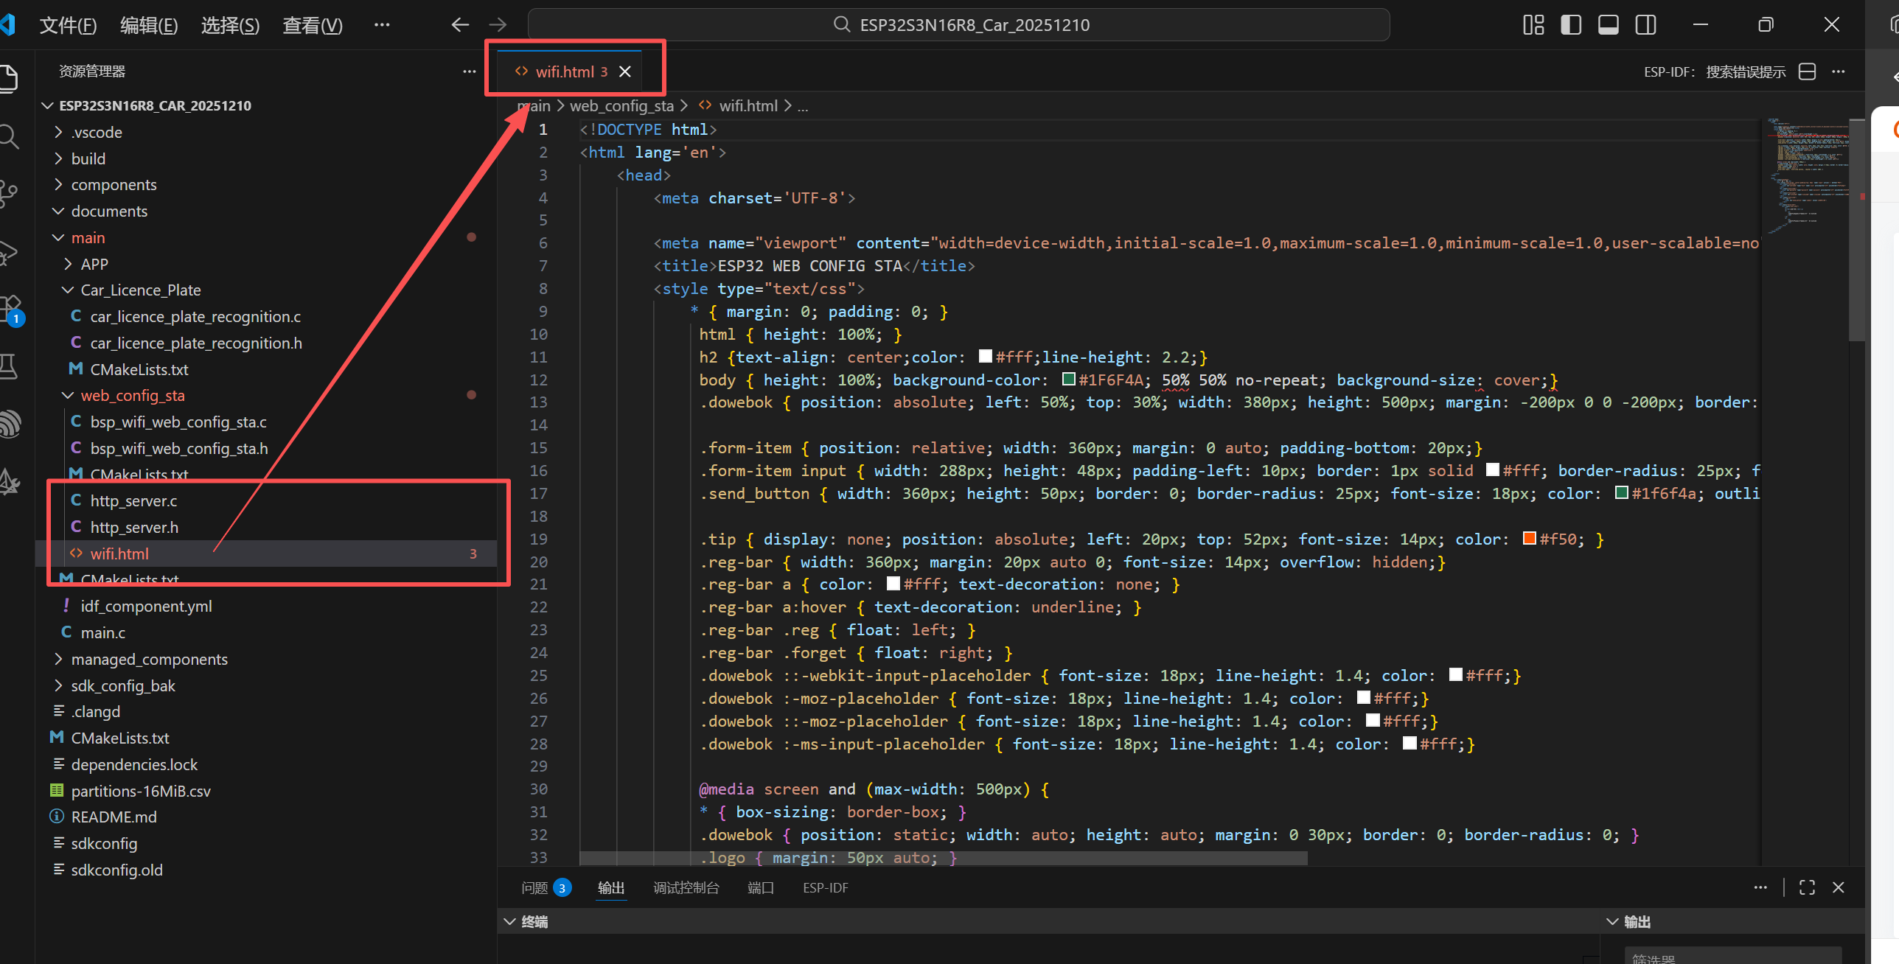The height and width of the screenshot is (964, 1899).
Task: Toggle the secondary side bar visibility
Action: (1645, 25)
